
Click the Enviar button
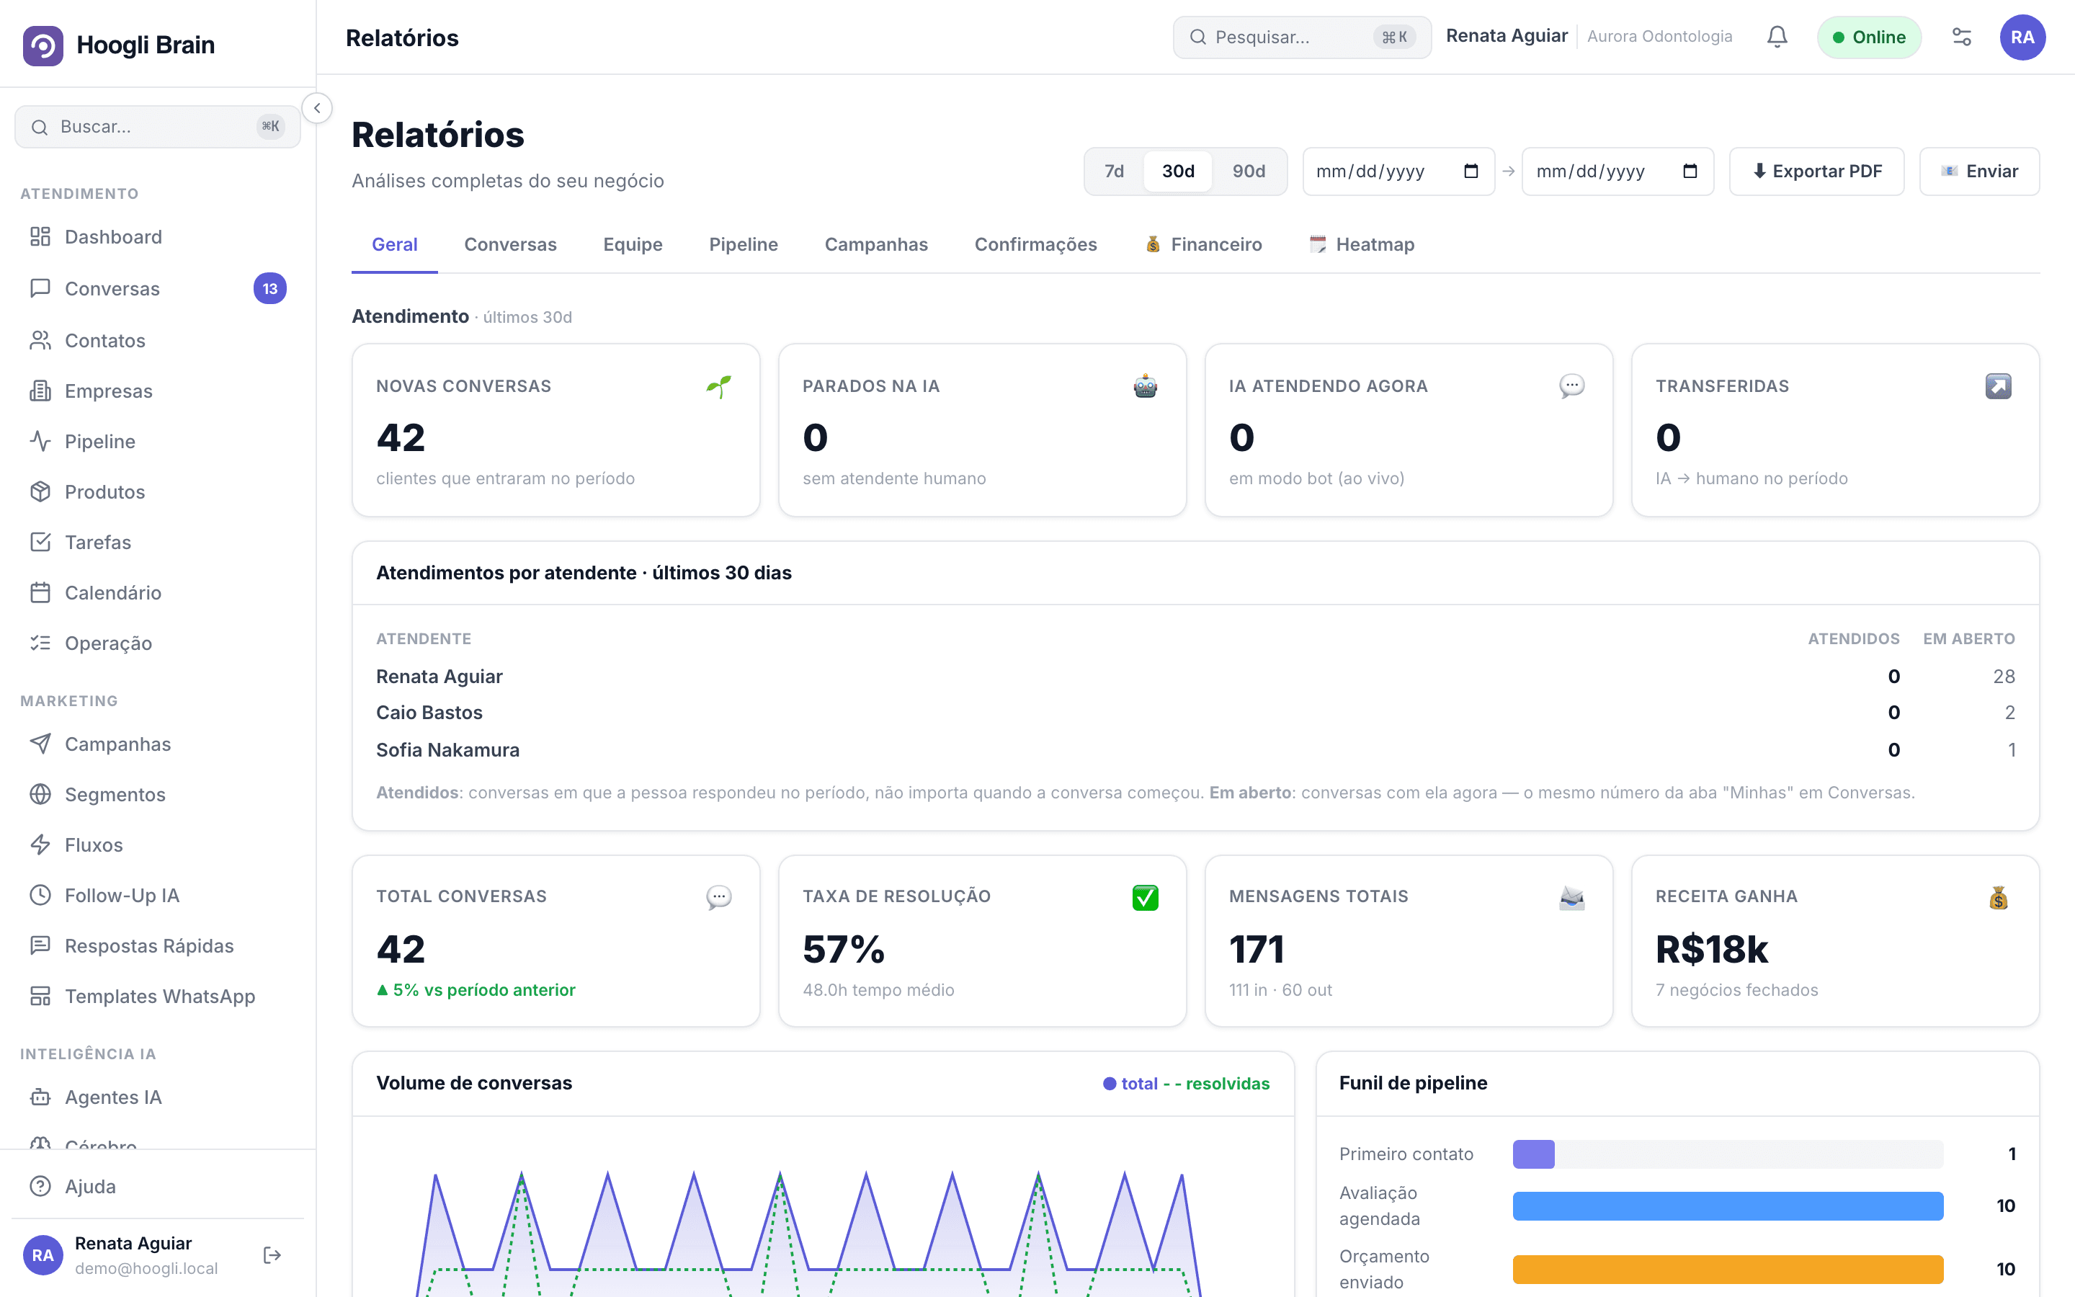1979,171
